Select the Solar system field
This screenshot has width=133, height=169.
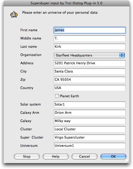click(90, 104)
